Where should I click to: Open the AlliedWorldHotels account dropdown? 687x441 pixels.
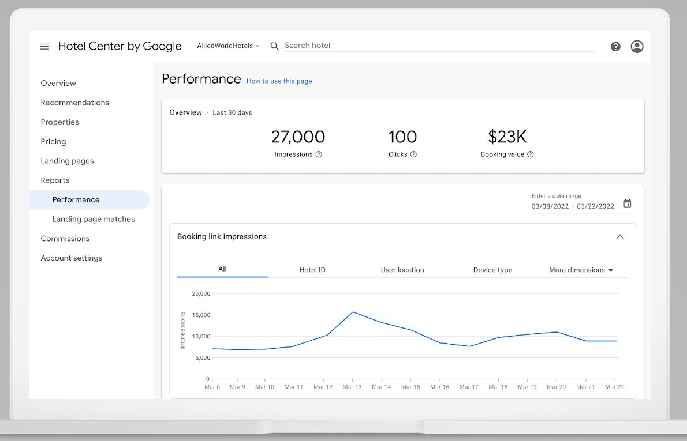click(228, 46)
